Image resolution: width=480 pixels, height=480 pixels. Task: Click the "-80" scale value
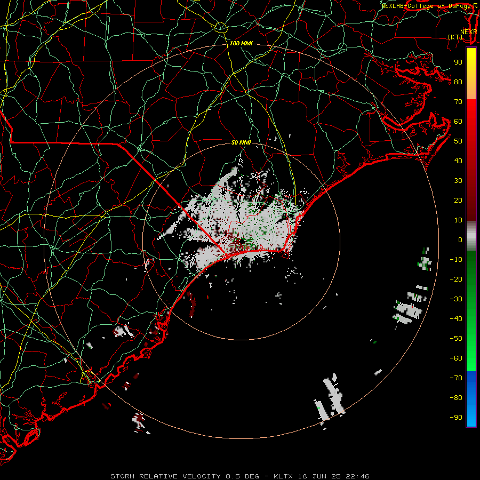coord(456,398)
